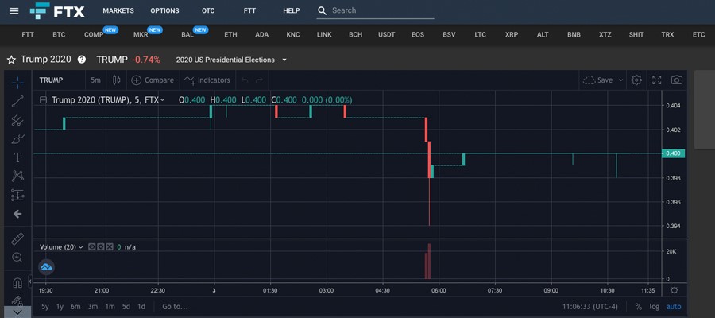Open the OPTIONS menu
This screenshot has width=715, height=318.
coord(164,10)
